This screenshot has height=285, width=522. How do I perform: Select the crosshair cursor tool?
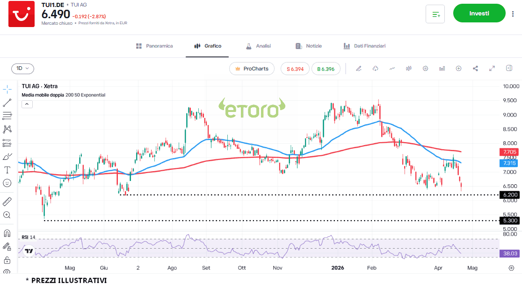click(7, 89)
